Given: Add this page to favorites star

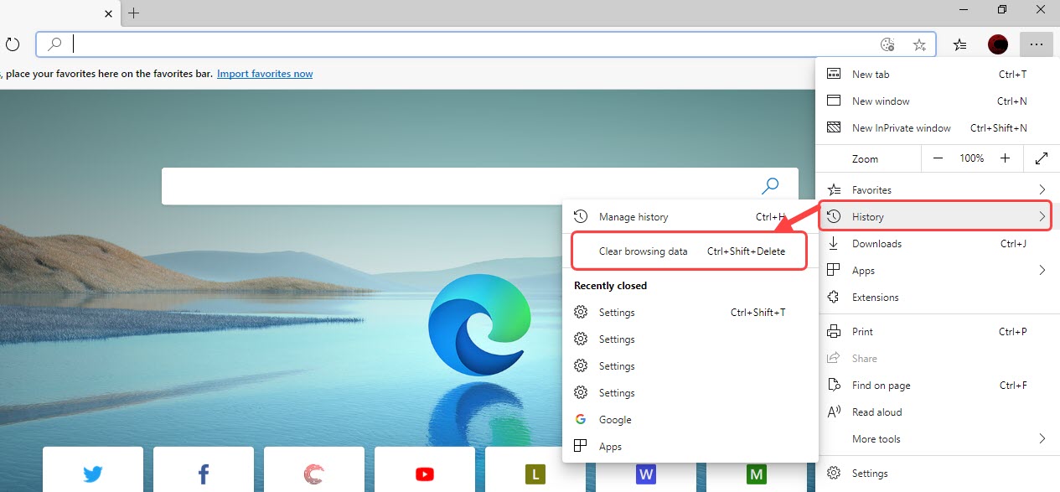Looking at the screenshot, I should pos(919,45).
